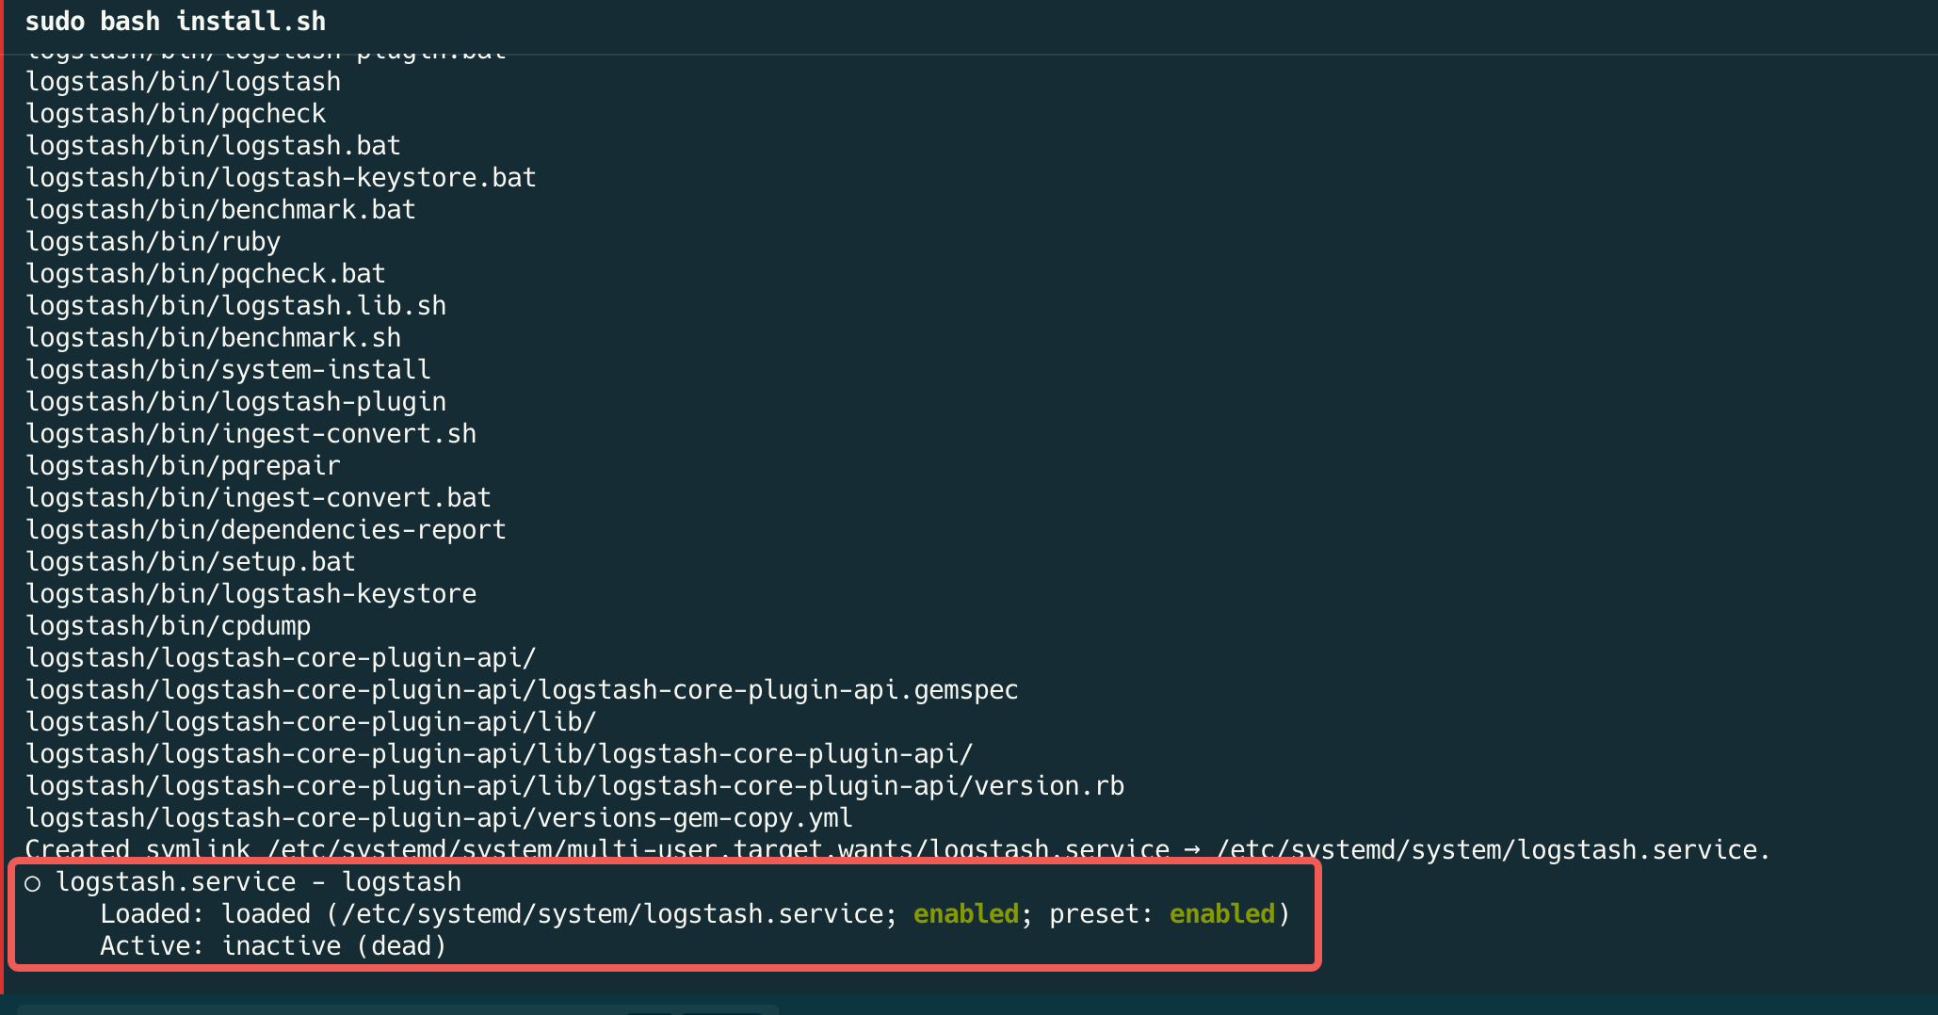Click the 'logstash.service - logstash' title text

click(259, 882)
